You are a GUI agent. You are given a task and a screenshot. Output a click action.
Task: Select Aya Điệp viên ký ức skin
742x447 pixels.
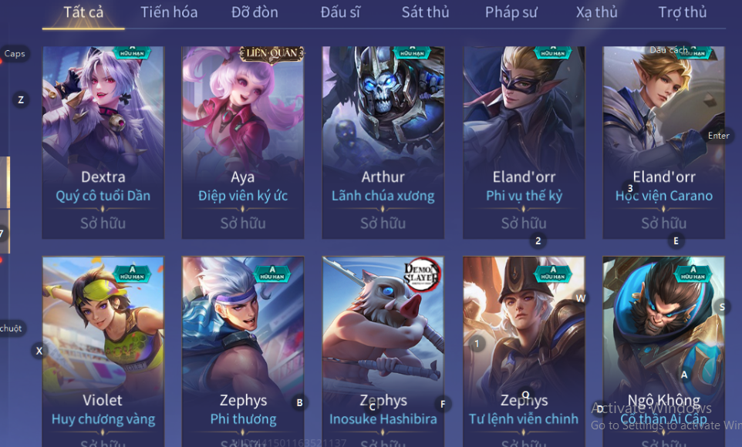point(243,142)
